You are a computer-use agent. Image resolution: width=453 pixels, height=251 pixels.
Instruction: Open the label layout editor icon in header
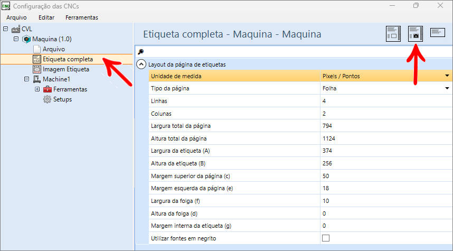(x=393, y=33)
